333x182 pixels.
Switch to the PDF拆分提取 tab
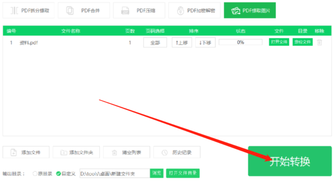click(x=28, y=10)
